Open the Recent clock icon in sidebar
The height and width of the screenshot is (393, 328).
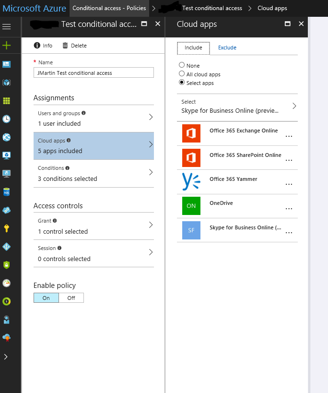pyautogui.click(x=7, y=119)
